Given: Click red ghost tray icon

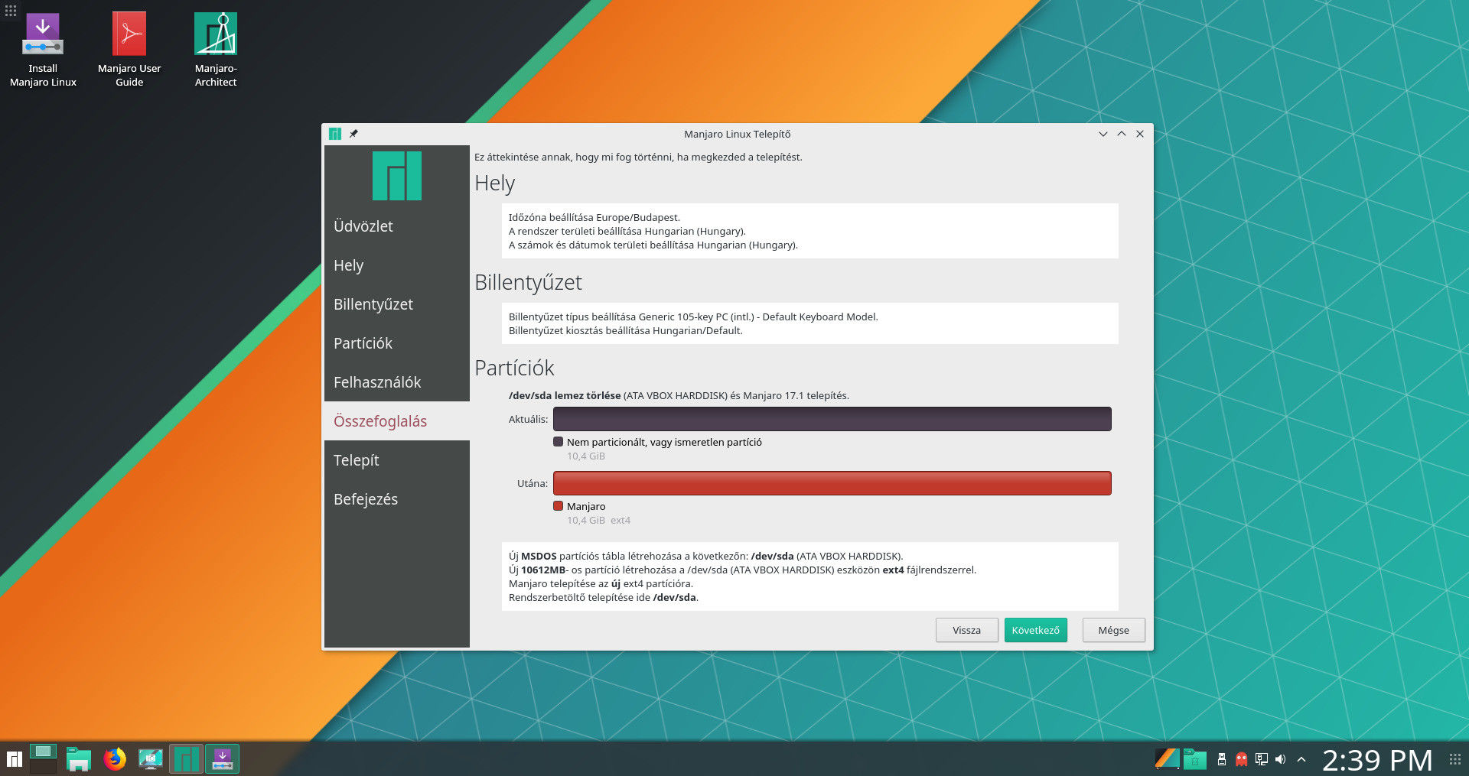Looking at the screenshot, I should pyautogui.click(x=1242, y=759).
